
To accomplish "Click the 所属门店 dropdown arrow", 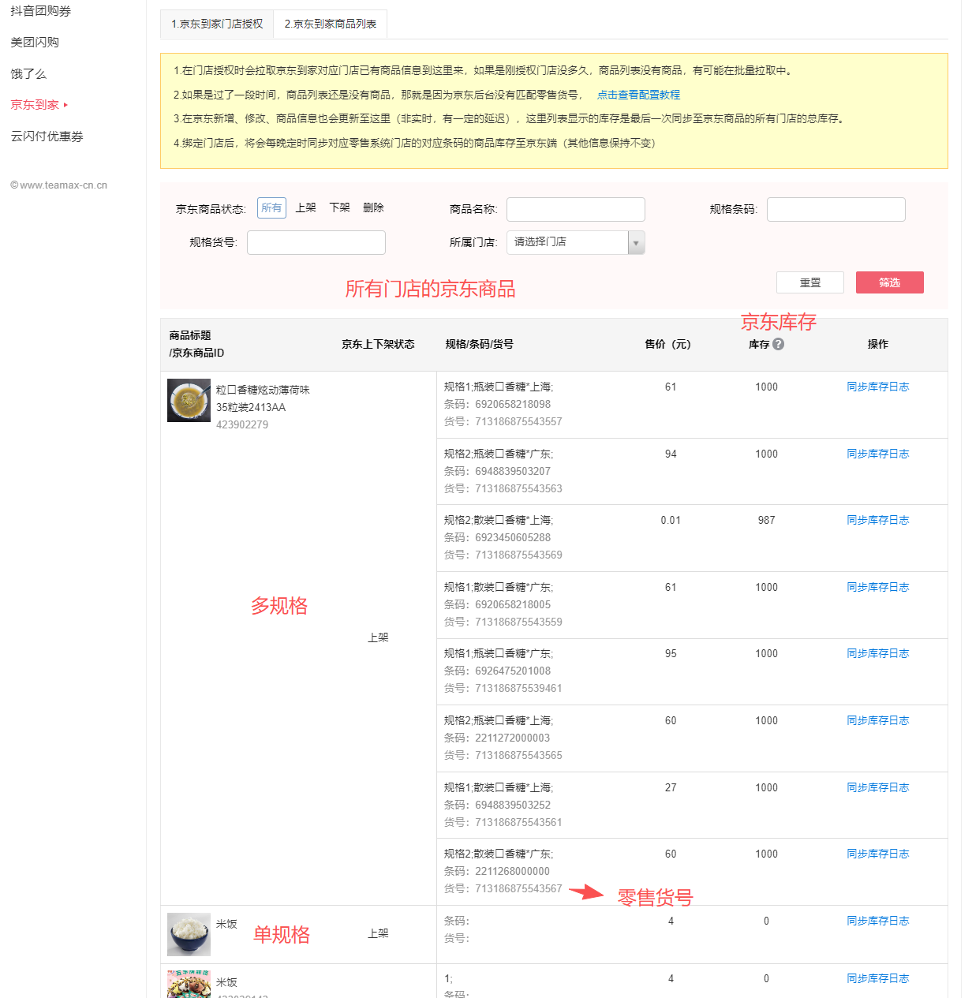I will click(x=636, y=242).
